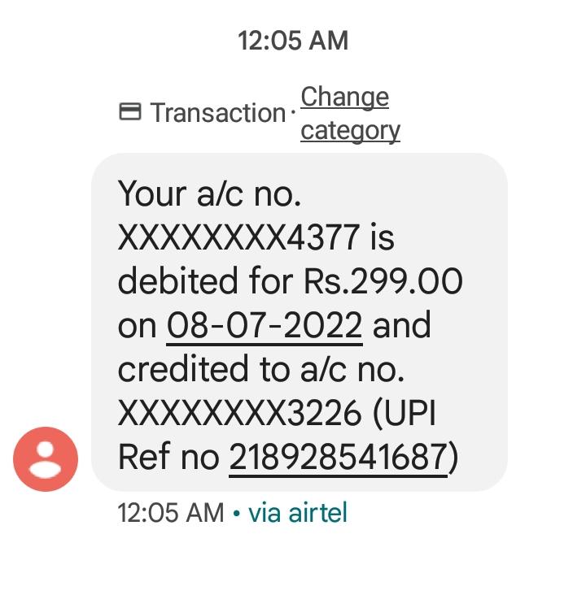Click the '(UPI' text in message
Viewport: 586px width, 595px height.
click(404, 413)
